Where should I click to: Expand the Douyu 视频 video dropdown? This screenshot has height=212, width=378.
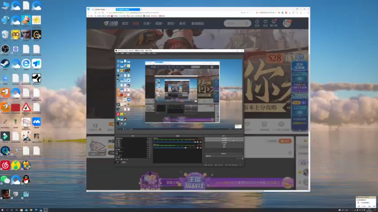[159, 24]
